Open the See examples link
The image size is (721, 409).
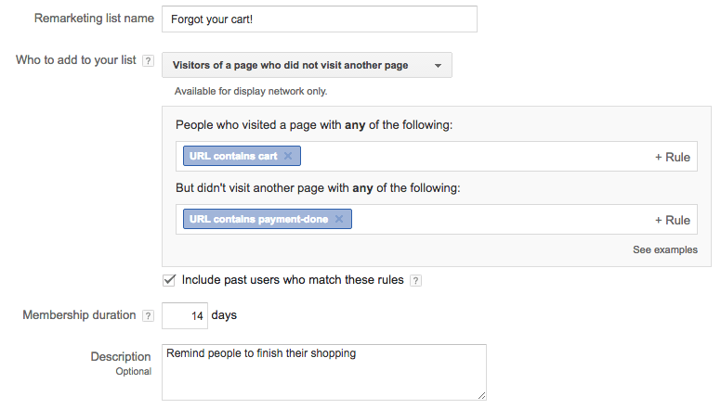pyautogui.click(x=665, y=249)
